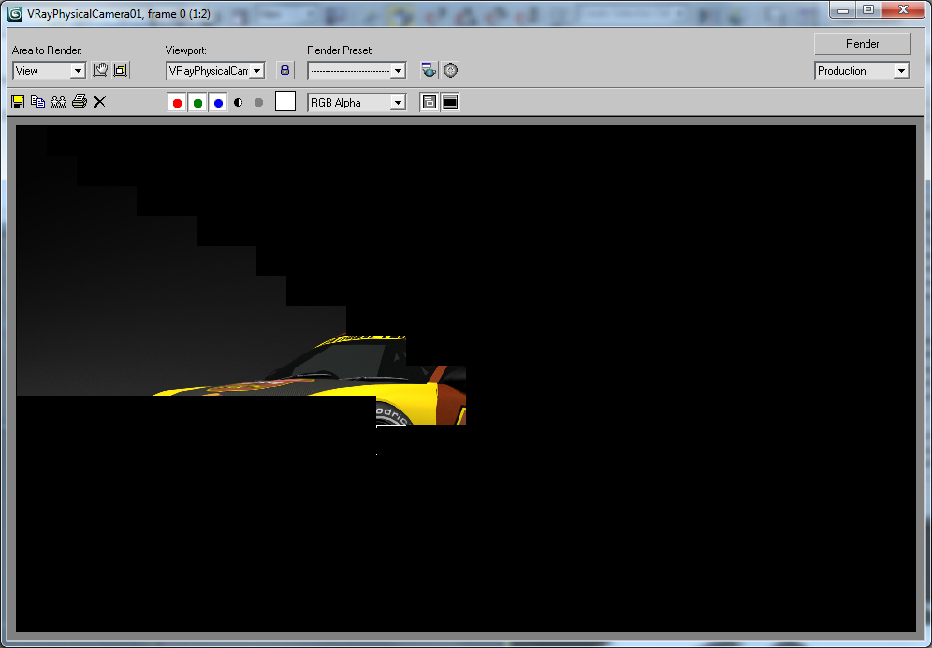Clone the rendered frame window
Screen dimensions: 932x648
tap(58, 102)
